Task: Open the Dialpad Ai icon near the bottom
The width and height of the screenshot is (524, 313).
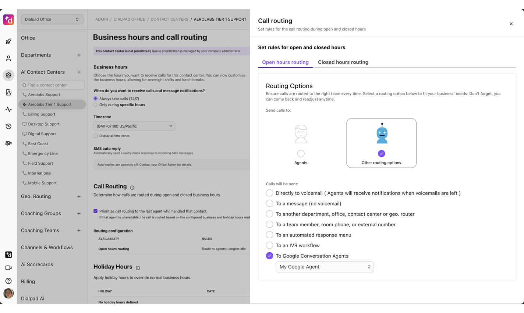Action: click(8, 255)
